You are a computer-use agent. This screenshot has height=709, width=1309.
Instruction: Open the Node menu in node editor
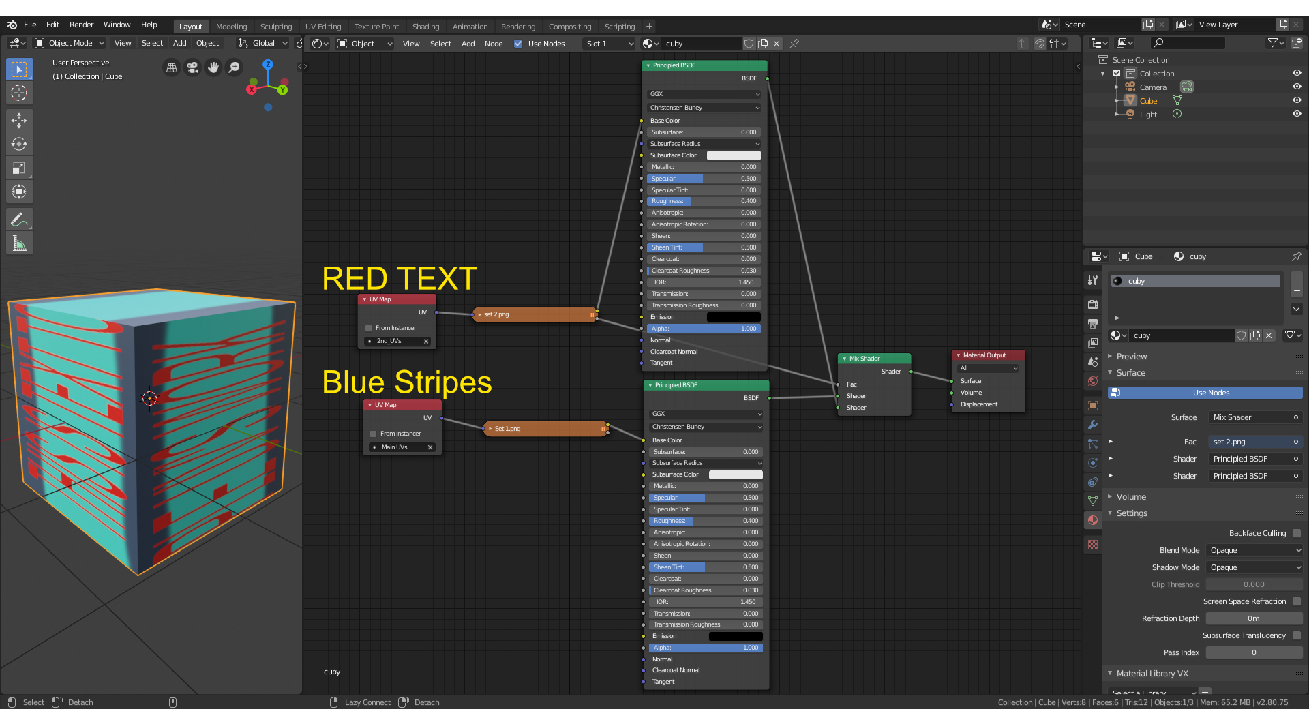click(x=494, y=44)
